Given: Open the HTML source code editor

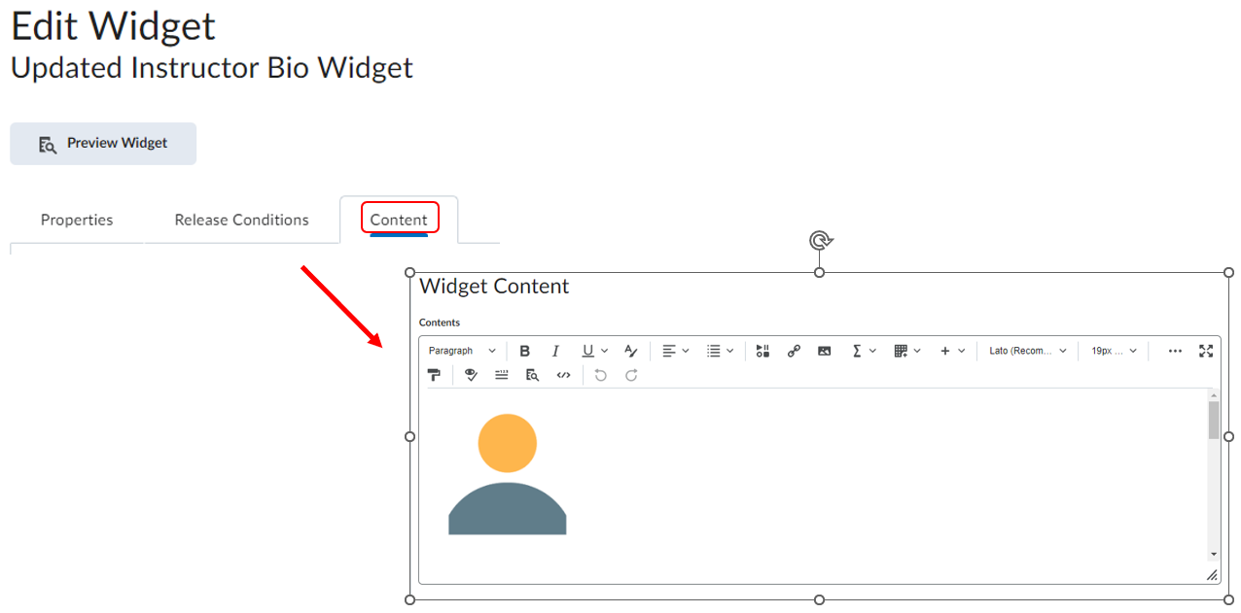Looking at the screenshot, I should pos(563,375).
